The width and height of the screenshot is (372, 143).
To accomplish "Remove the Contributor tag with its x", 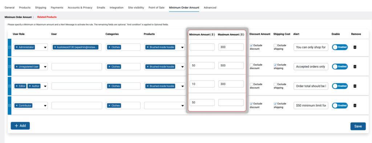I will 17,106.
